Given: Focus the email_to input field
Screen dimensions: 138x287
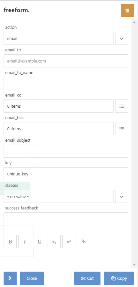Looking at the screenshot, I should (x=66, y=61).
